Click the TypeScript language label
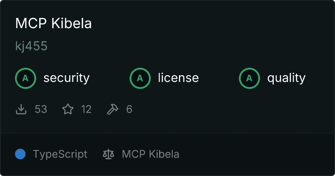Image resolution: width=335 pixels, height=176 pixels. (x=60, y=154)
